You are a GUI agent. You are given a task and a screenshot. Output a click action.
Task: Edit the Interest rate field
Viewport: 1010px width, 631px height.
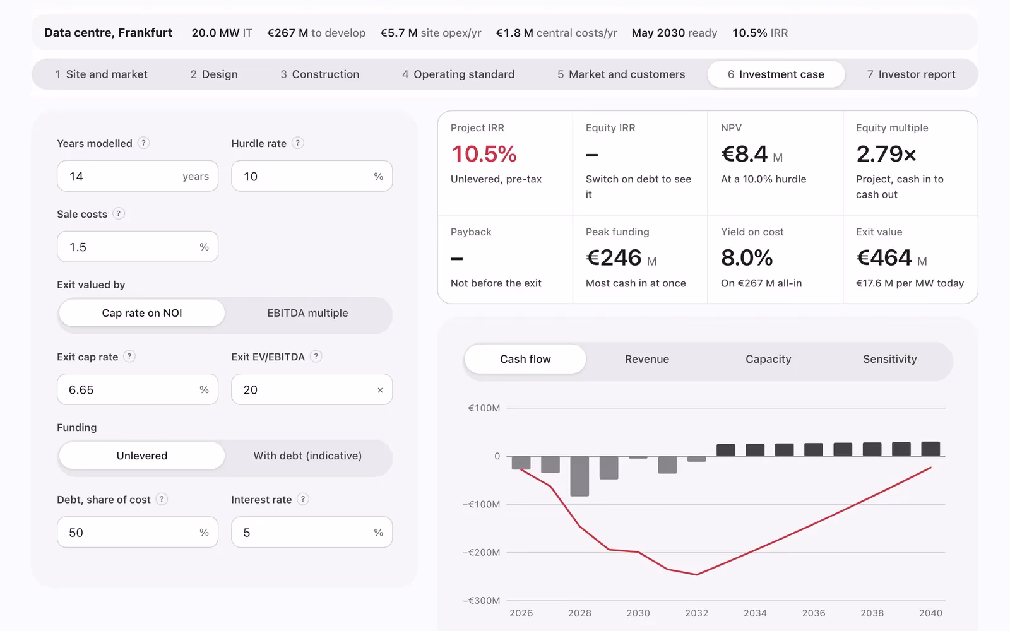[x=312, y=532]
